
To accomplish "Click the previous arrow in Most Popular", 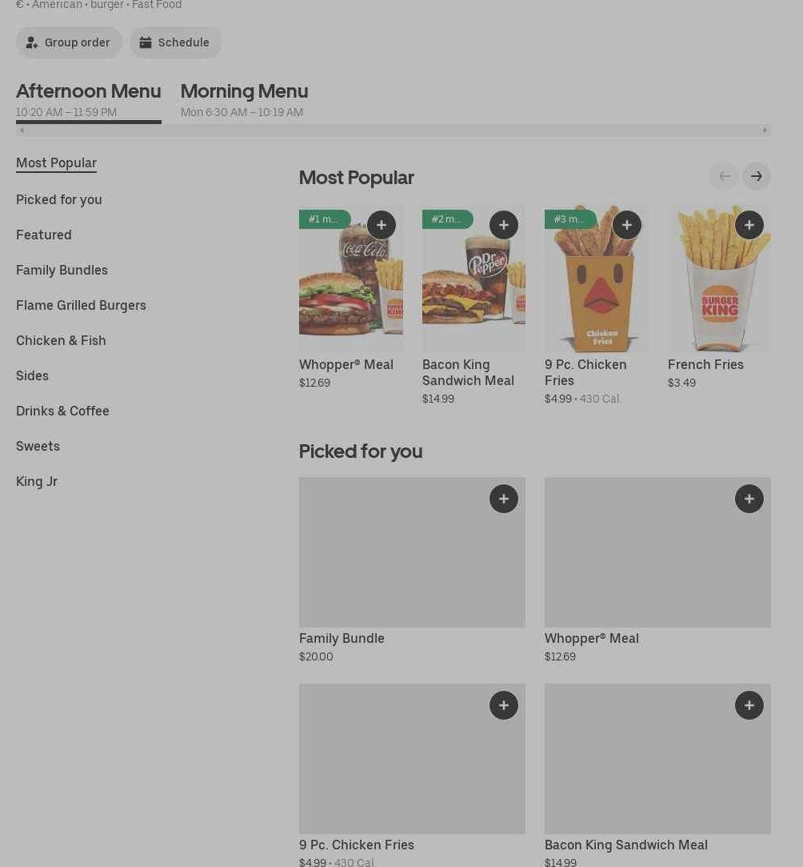I will coord(725,176).
